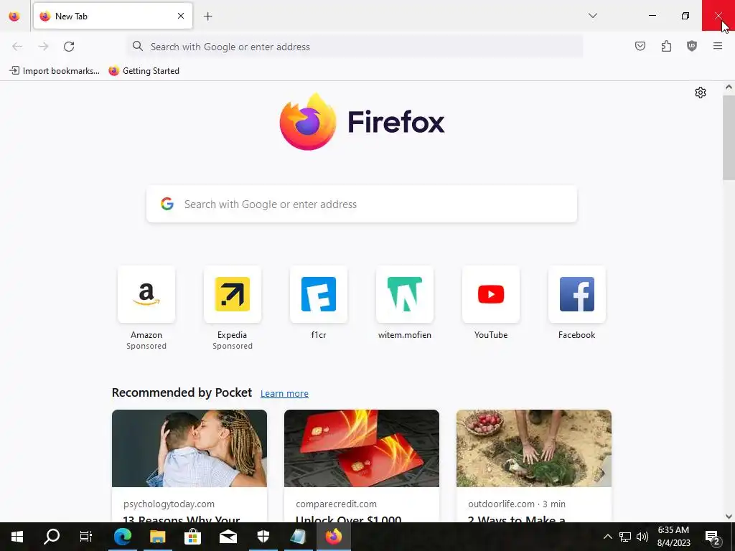
Task: Focus the address bar field
Action: [x=355, y=47]
